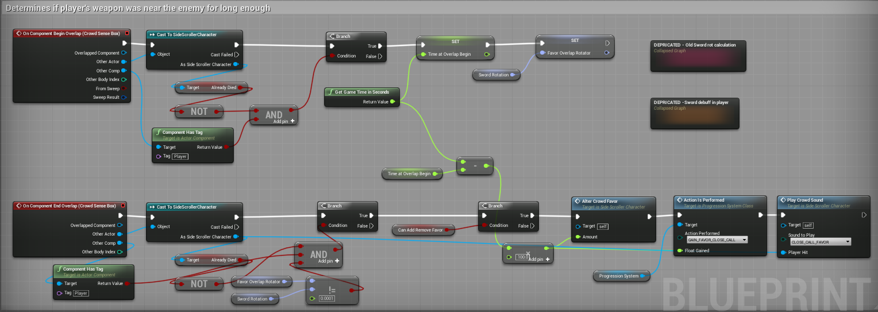This screenshot has height=312, width=878.
Task: Click From Sweep boolean pin on Begin Overlap
Action: coord(124,88)
